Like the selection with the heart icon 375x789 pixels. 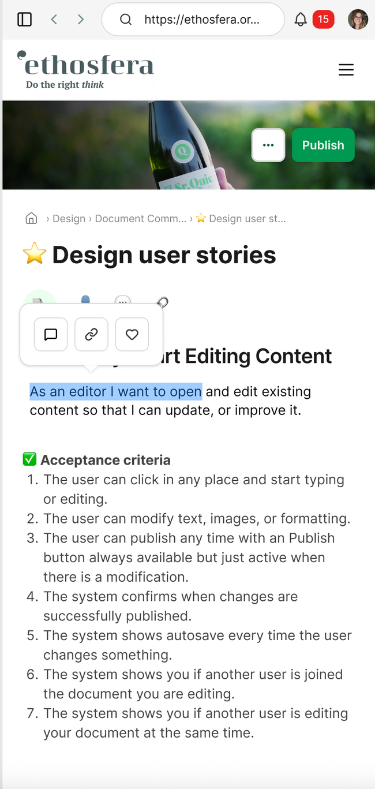(x=132, y=334)
